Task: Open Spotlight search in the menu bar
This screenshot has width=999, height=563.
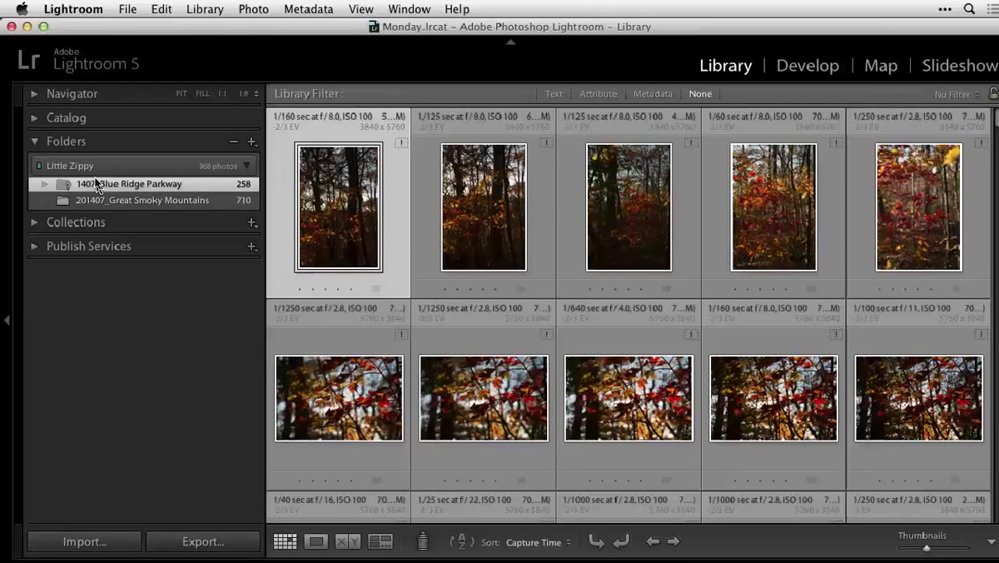Action: click(970, 9)
